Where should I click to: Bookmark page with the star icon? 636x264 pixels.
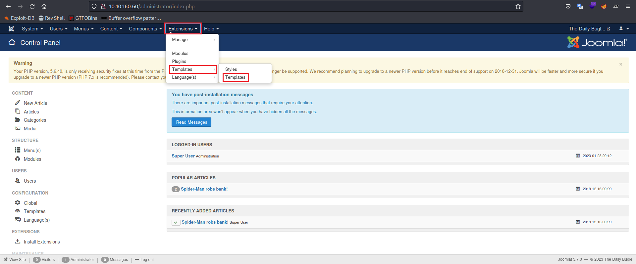pos(518,7)
